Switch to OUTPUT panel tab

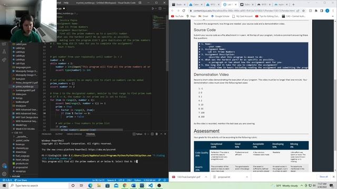(58, 134)
